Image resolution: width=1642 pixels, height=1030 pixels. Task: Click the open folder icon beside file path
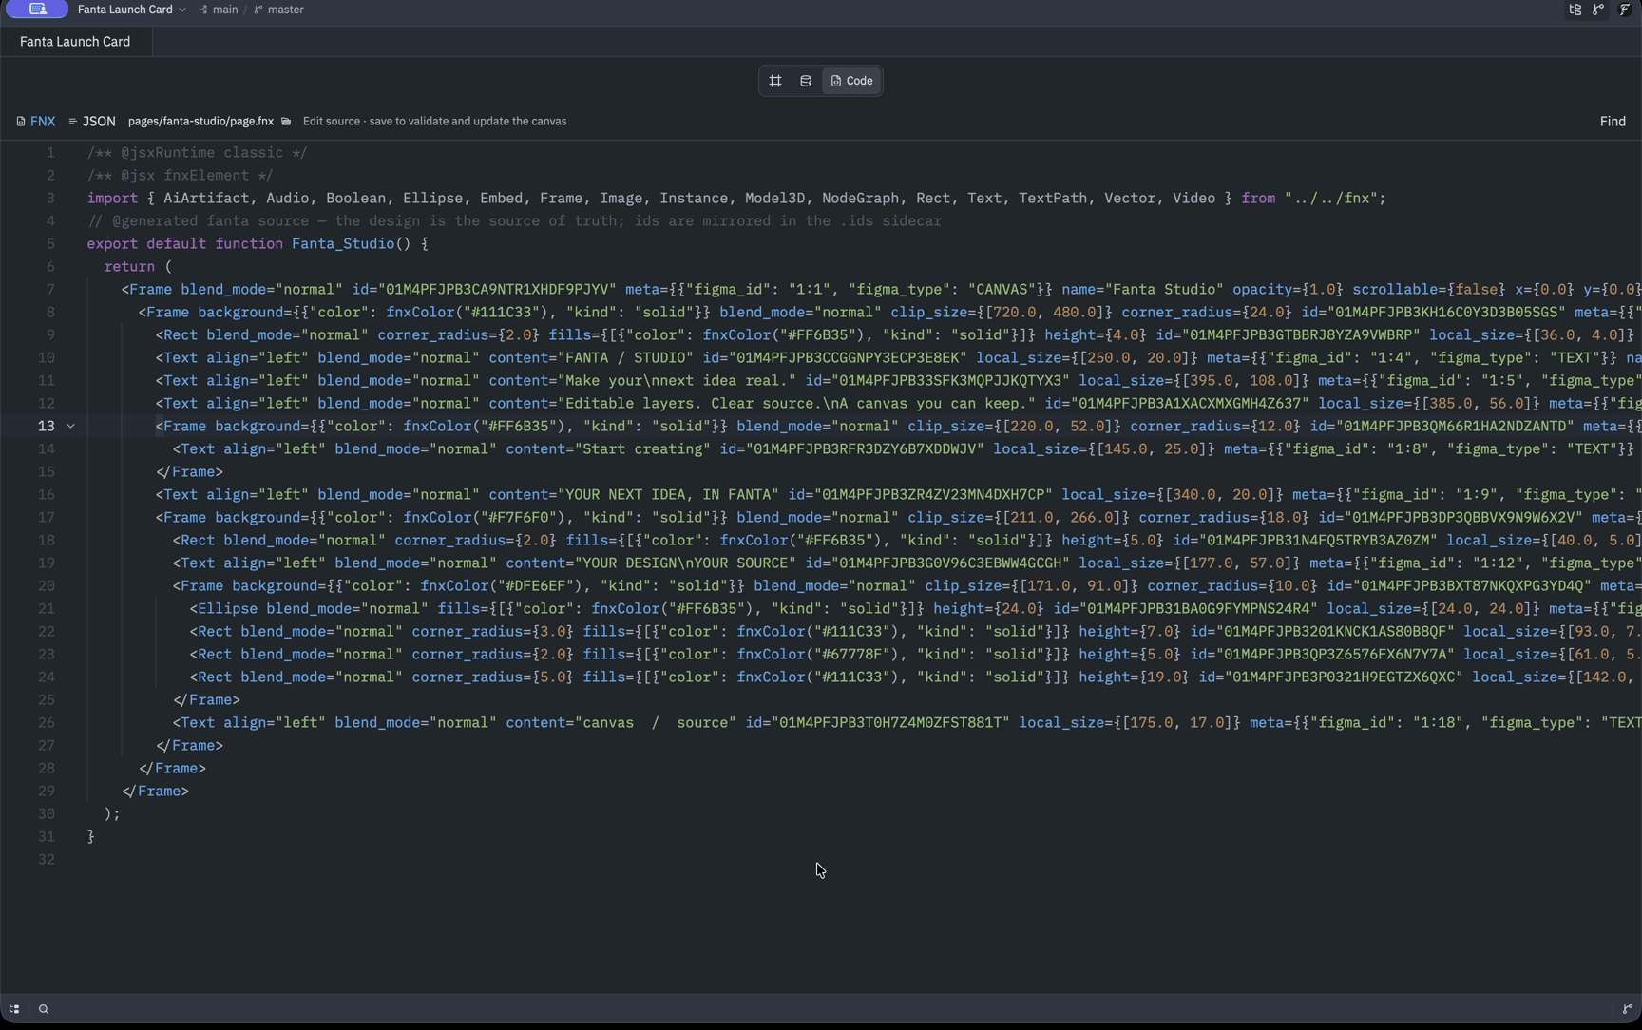(x=286, y=122)
